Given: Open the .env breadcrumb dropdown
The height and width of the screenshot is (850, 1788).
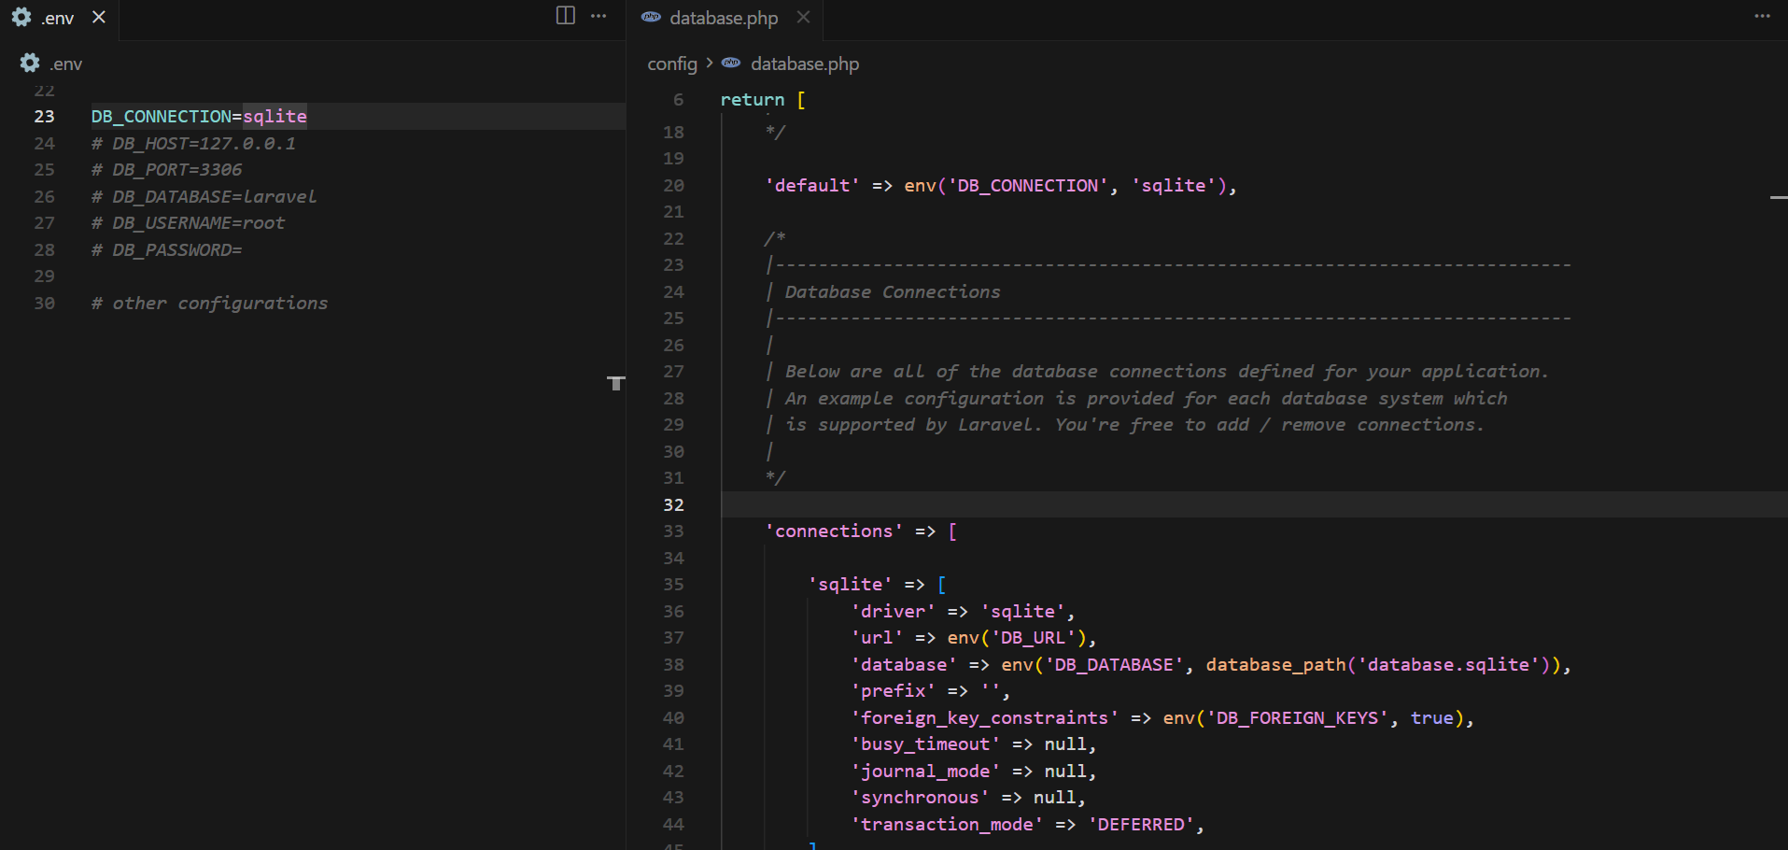Looking at the screenshot, I should [66, 64].
